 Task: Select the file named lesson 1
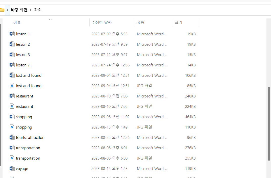pos(23,34)
